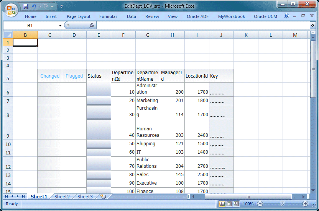
Task: Open Excel Help with the question mark
Action: pyautogui.click(x=286, y=16)
